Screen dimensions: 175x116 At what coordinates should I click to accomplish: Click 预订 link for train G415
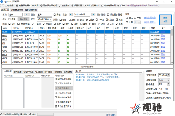coord(163,35)
